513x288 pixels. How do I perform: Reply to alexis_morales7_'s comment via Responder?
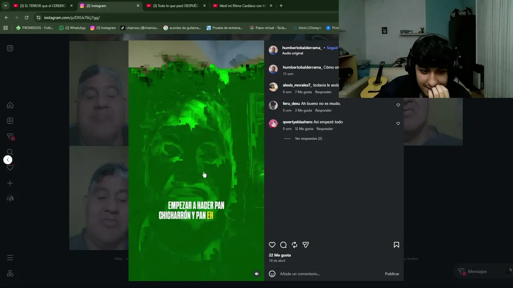point(323,92)
